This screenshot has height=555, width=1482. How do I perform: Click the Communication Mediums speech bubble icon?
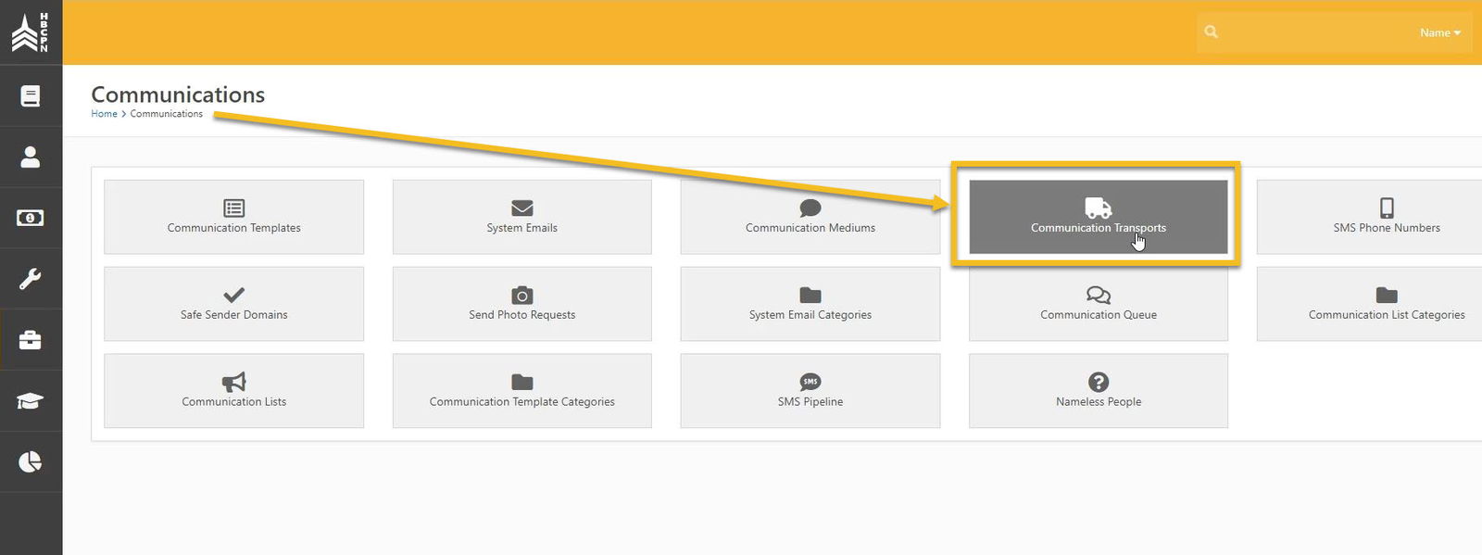click(x=810, y=208)
